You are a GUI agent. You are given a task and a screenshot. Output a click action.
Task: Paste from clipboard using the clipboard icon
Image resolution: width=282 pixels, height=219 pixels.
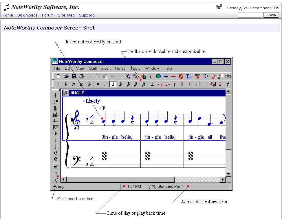(x=106, y=76)
